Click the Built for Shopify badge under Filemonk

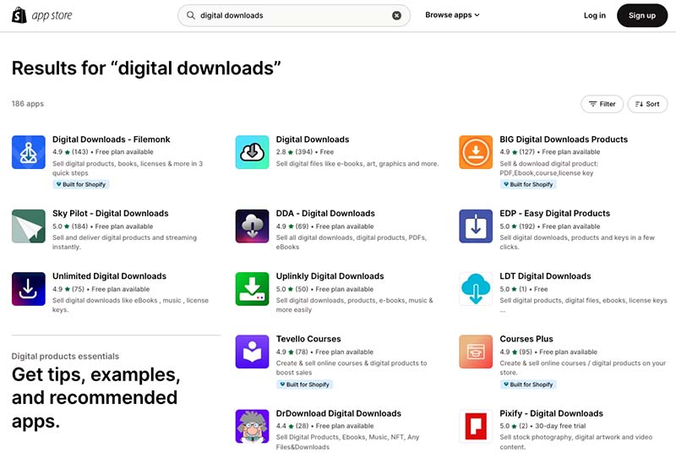pos(80,184)
